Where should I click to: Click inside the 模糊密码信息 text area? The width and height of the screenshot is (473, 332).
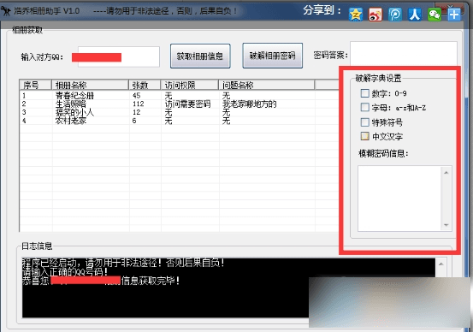(x=399, y=199)
